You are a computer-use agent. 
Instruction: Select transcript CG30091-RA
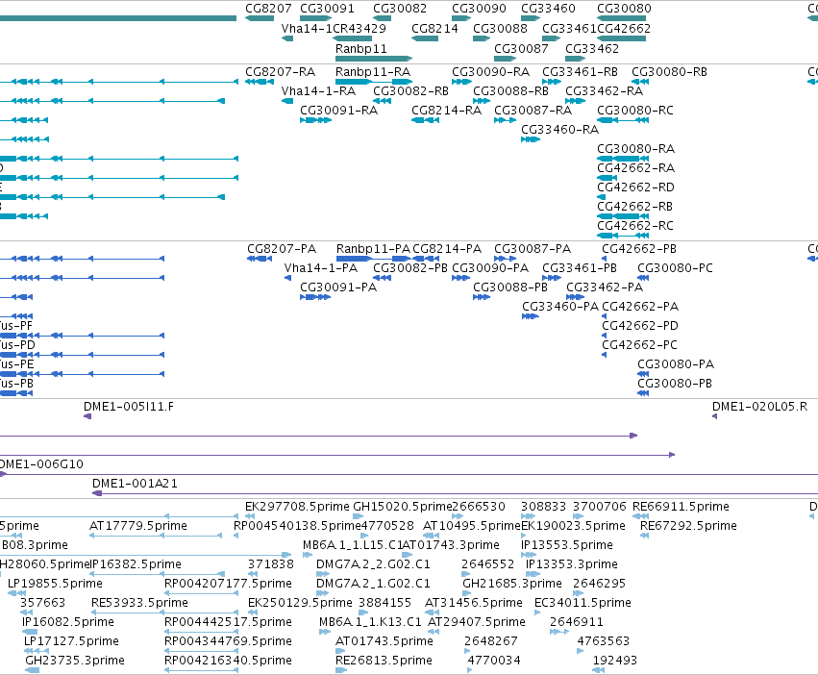[x=315, y=120]
